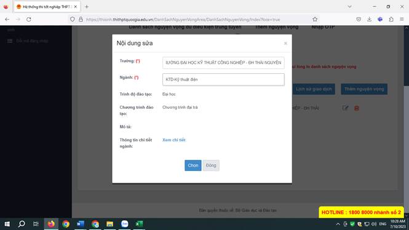Screen dimensions: 409x230
Task: Click the Thêm nguyện vọng blue button
Action: pos(364,89)
